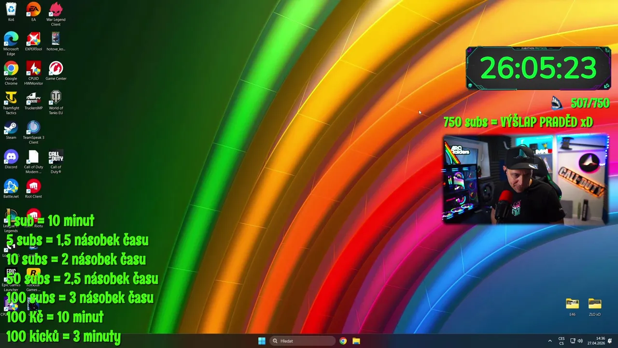This screenshot has width=618, height=348.
Task: Select the ZLO xD folder
Action: [x=595, y=307]
